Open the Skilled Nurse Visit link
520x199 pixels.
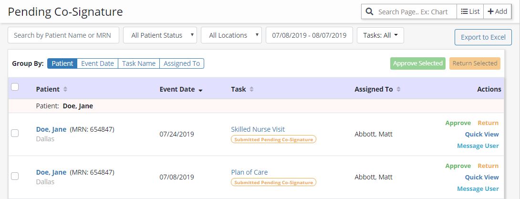coord(258,129)
